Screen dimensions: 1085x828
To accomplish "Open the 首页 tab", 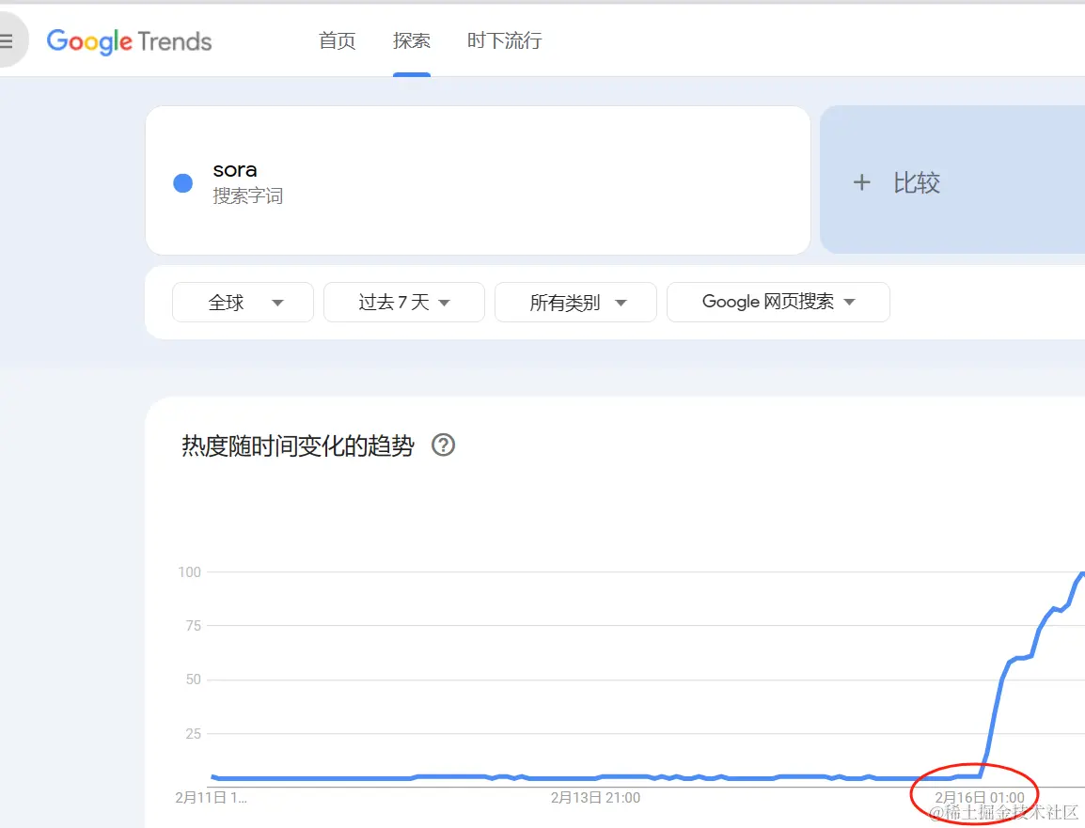I will pyautogui.click(x=337, y=40).
